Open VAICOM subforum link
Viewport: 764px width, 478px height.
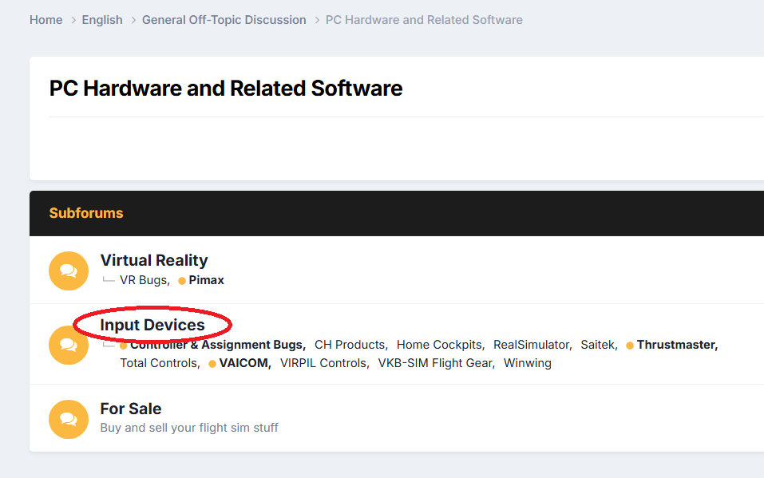tap(245, 364)
